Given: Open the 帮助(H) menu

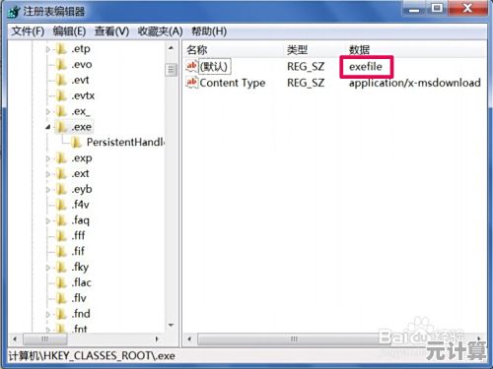Looking at the screenshot, I should pyautogui.click(x=209, y=31).
